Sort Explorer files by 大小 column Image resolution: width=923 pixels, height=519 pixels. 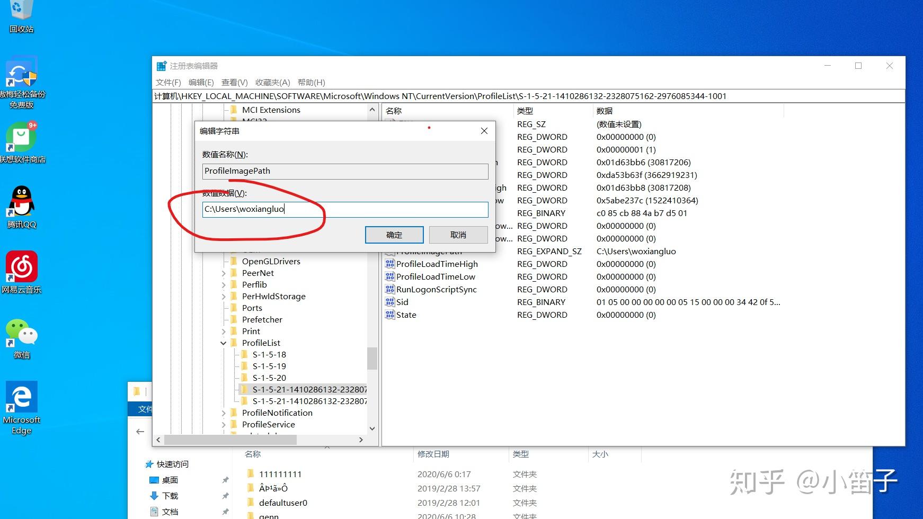[600, 454]
